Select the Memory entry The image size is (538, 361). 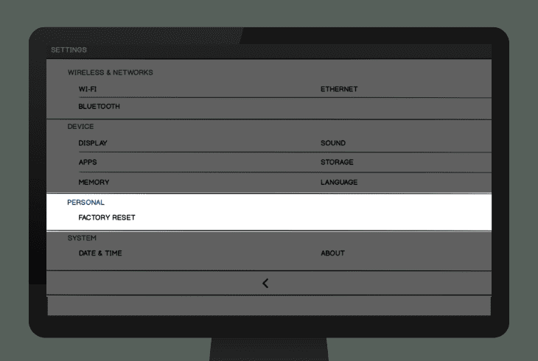click(x=94, y=182)
